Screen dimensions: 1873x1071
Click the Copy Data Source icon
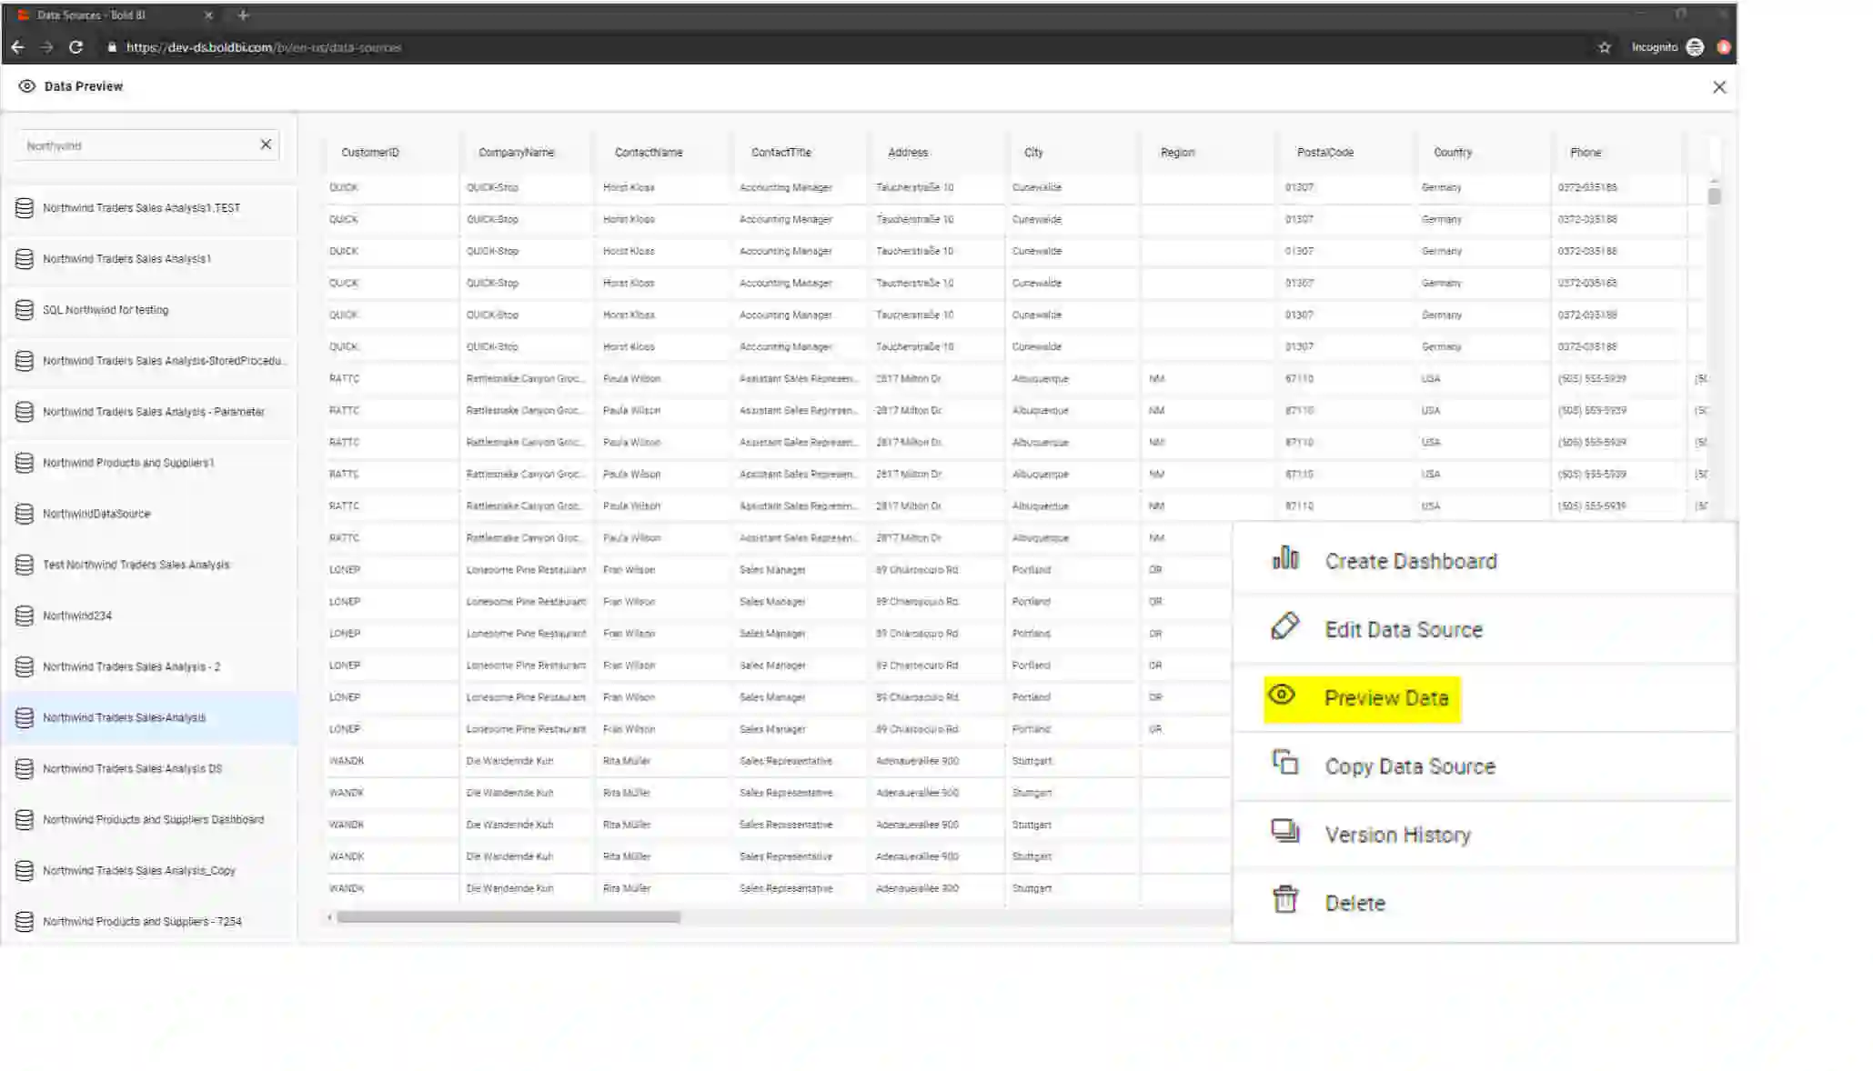(x=1284, y=763)
